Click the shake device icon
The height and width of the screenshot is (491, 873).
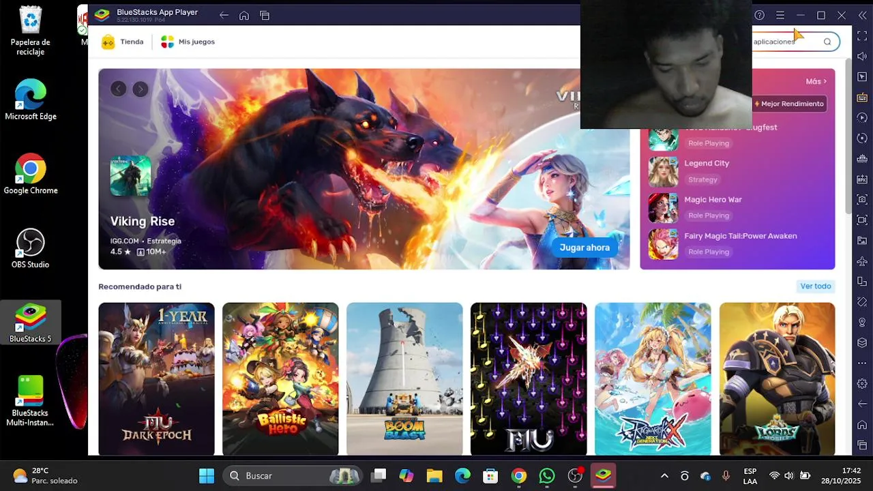[x=862, y=302]
